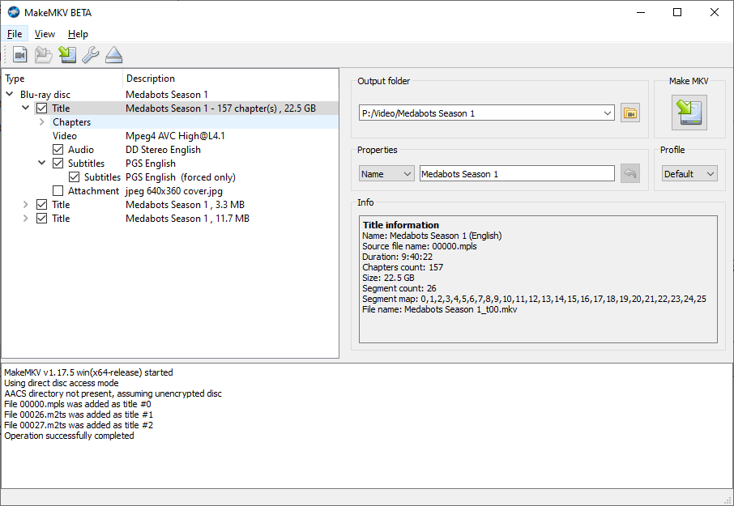Start conversion with the Make MKV button
The width and height of the screenshot is (734, 506).
pyautogui.click(x=689, y=113)
